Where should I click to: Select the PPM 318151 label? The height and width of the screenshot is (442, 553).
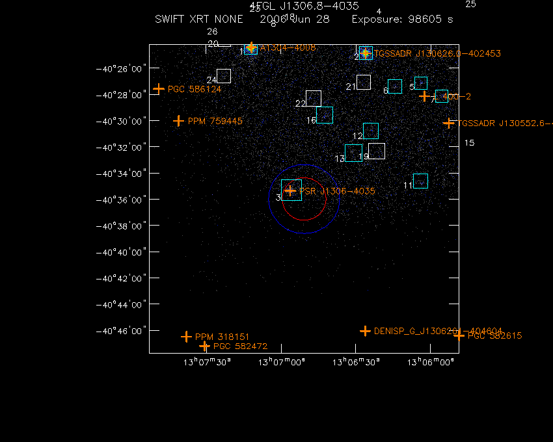click(x=223, y=337)
